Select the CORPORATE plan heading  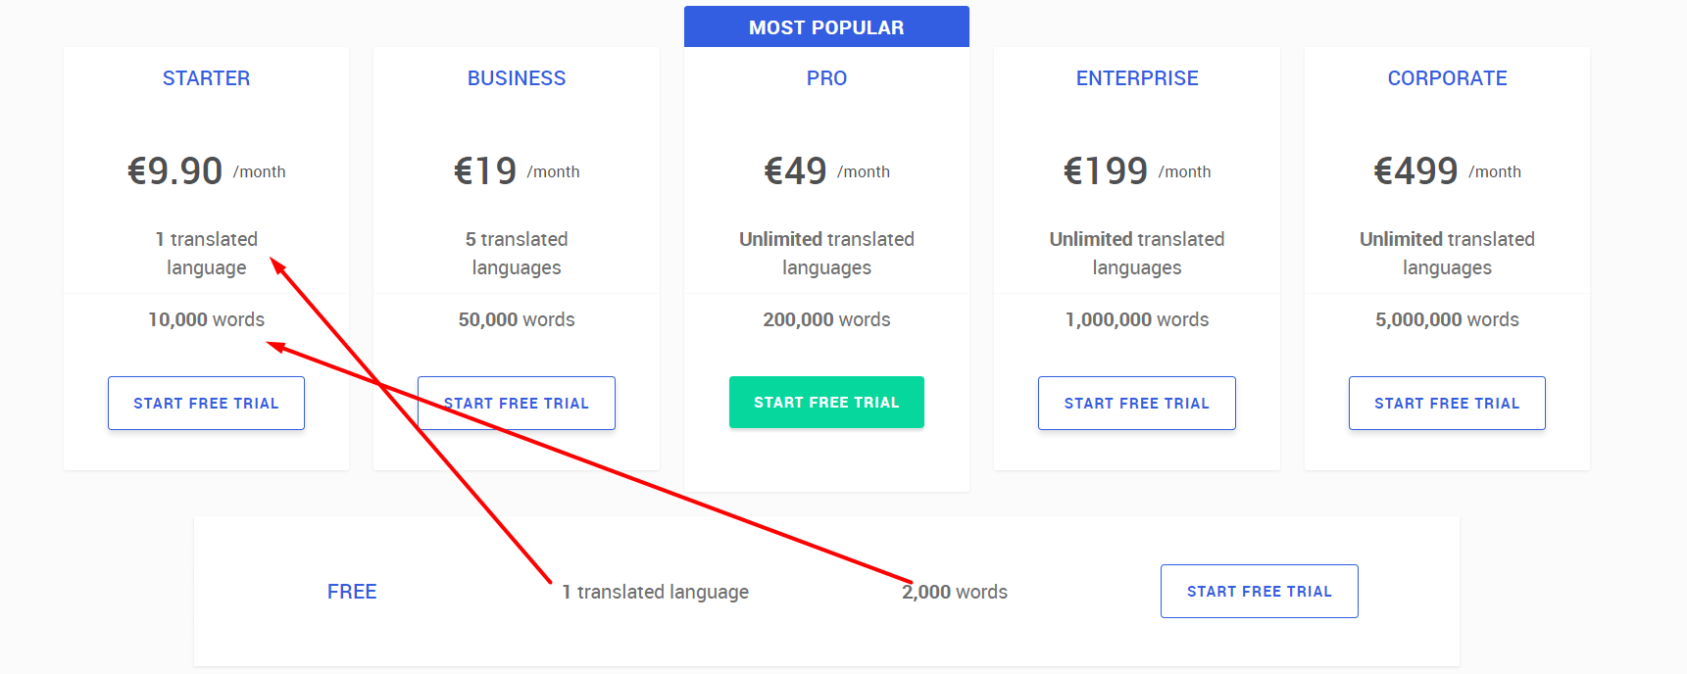(x=1447, y=78)
